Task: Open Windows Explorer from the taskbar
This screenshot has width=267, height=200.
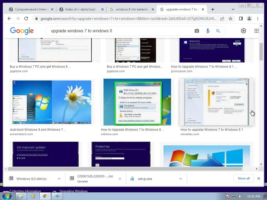Action: click(21, 196)
